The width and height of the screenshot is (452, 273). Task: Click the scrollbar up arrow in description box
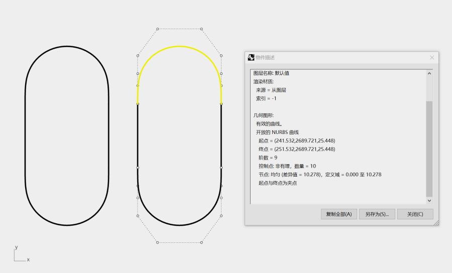coord(429,73)
